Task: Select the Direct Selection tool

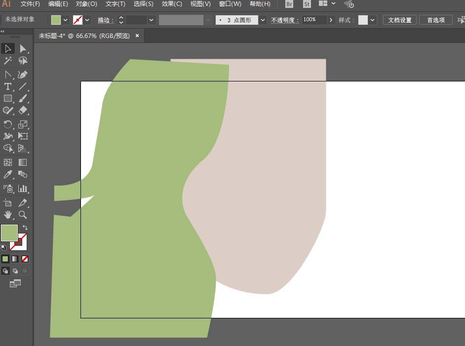Action: [x=23, y=48]
